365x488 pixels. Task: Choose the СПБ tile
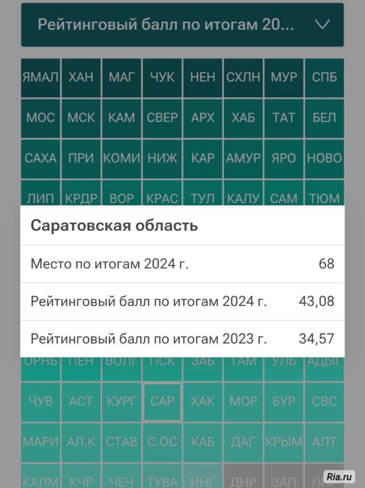[324, 77]
